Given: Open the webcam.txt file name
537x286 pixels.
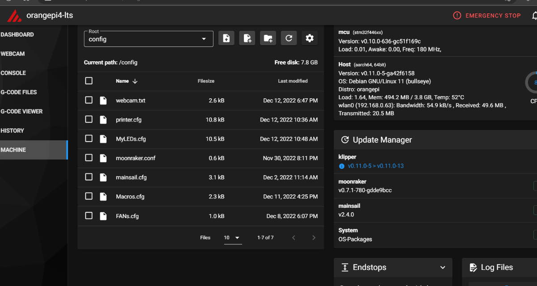Looking at the screenshot, I should pyautogui.click(x=131, y=101).
